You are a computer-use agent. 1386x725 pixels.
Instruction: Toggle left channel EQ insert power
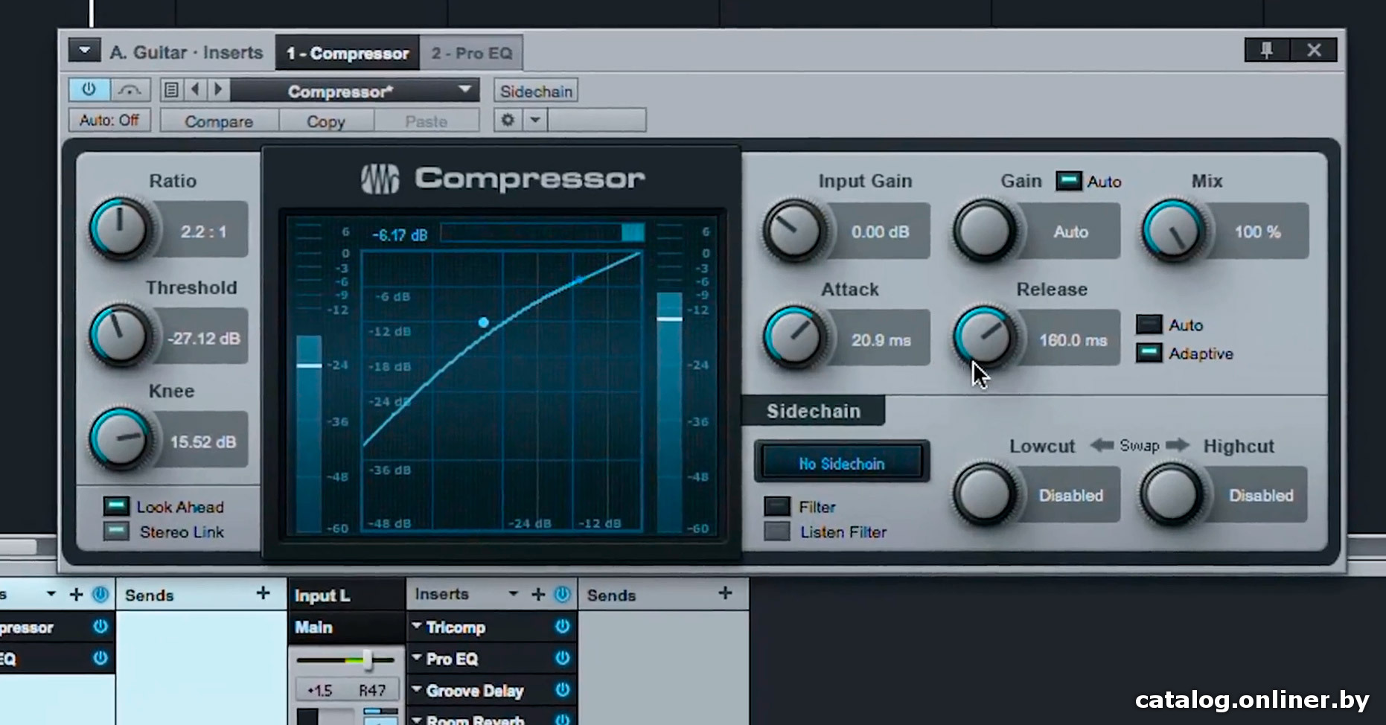point(100,658)
